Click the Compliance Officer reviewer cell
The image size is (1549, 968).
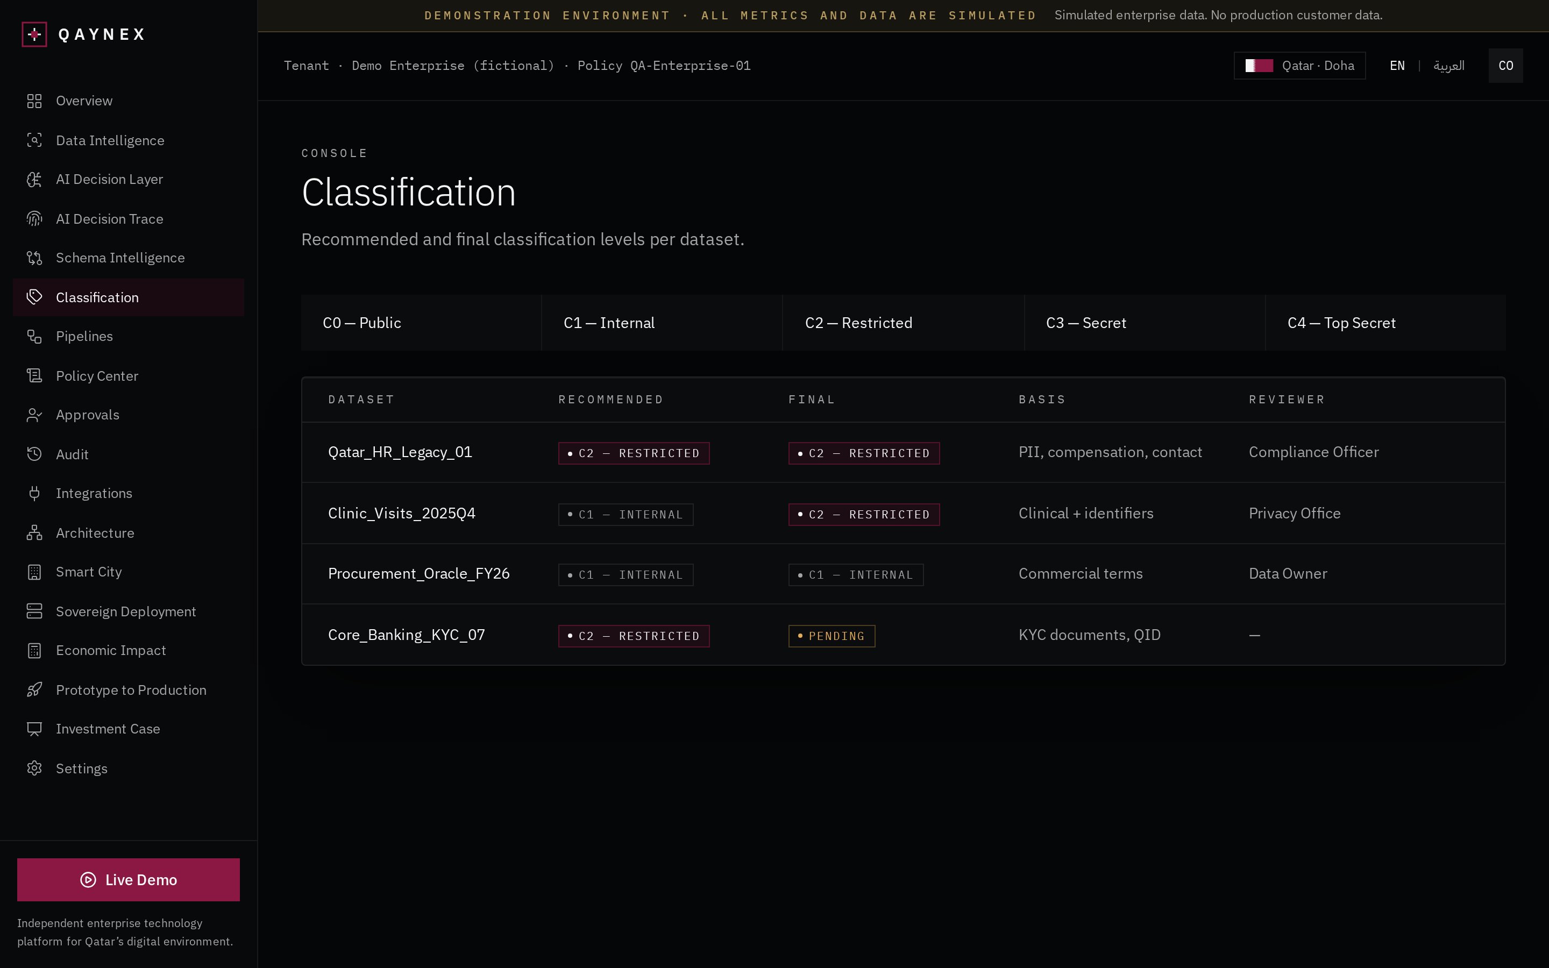(x=1313, y=452)
